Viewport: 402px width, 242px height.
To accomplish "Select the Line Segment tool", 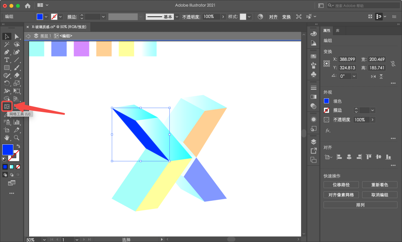I will tap(17, 60).
